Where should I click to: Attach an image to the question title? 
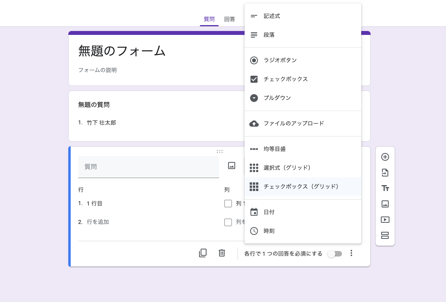(232, 166)
